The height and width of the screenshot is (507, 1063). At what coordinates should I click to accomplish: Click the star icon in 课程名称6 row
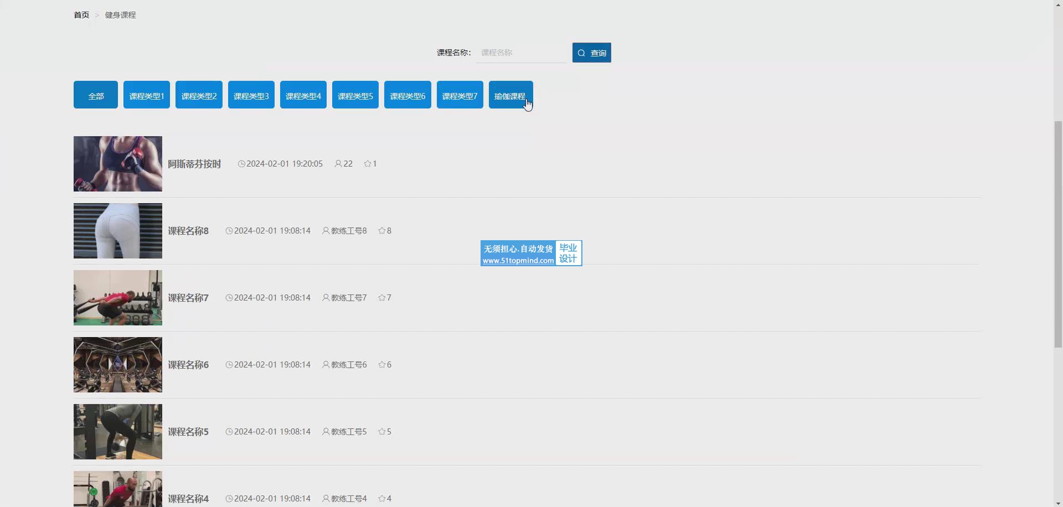tap(382, 365)
